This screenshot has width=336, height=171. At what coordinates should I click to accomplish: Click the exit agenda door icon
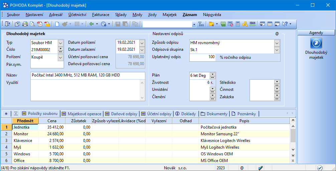8,24
